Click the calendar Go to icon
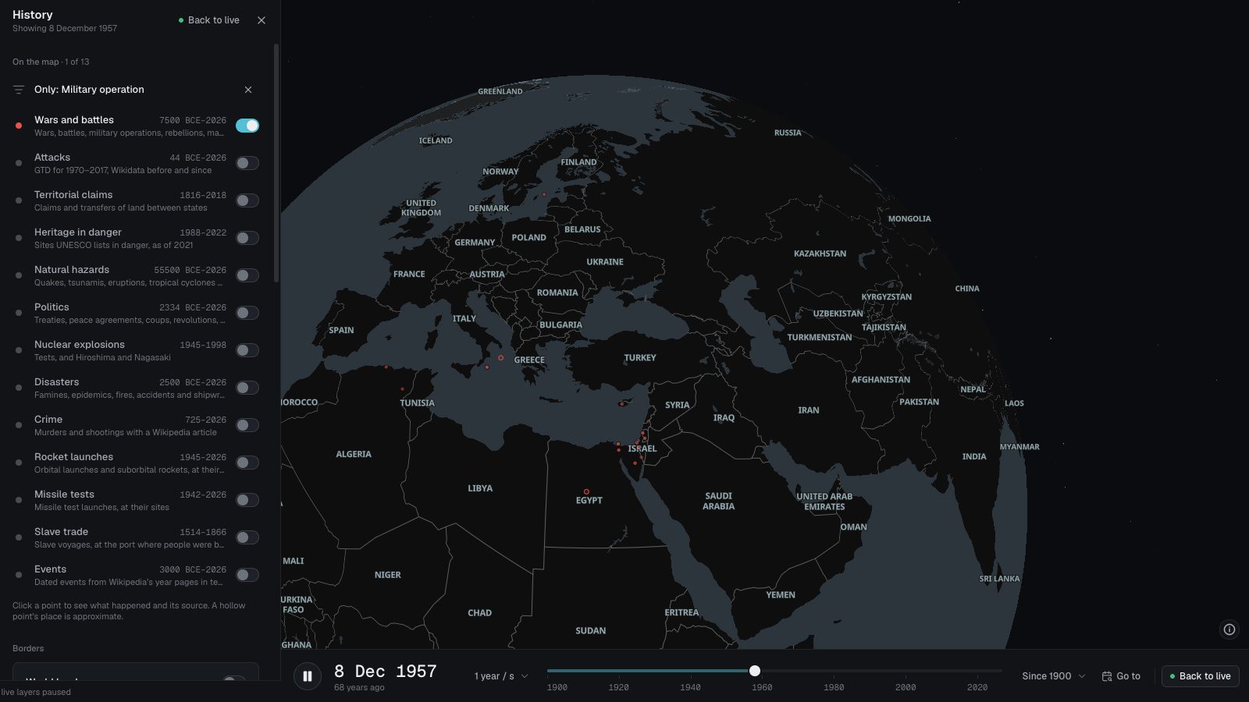Screen dimensions: 1249x702 [1106, 676]
